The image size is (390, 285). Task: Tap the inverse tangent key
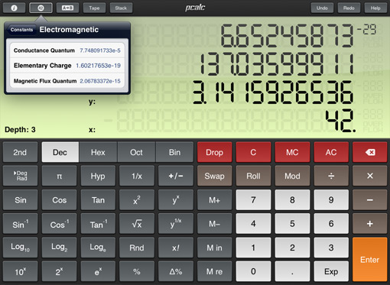tap(98, 224)
